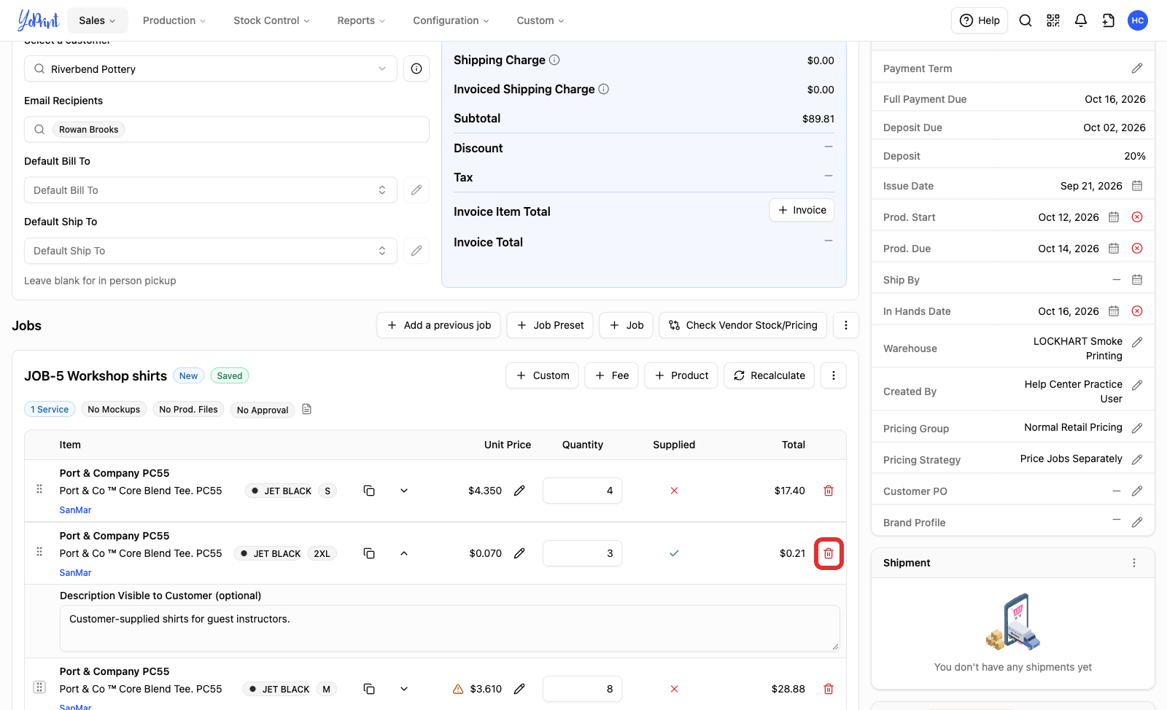Clear the In Hands Date
This screenshot has width=1167, height=710.
click(x=1137, y=311)
